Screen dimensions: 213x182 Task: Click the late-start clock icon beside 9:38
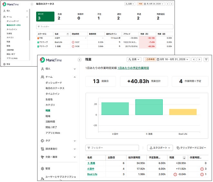click(x=73, y=46)
